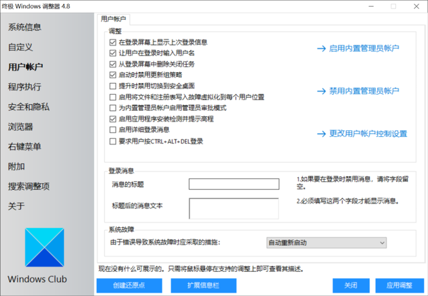Viewport: 428px width, 296px height.
Task: Close the window with the X button
Action: [x=416, y=6]
